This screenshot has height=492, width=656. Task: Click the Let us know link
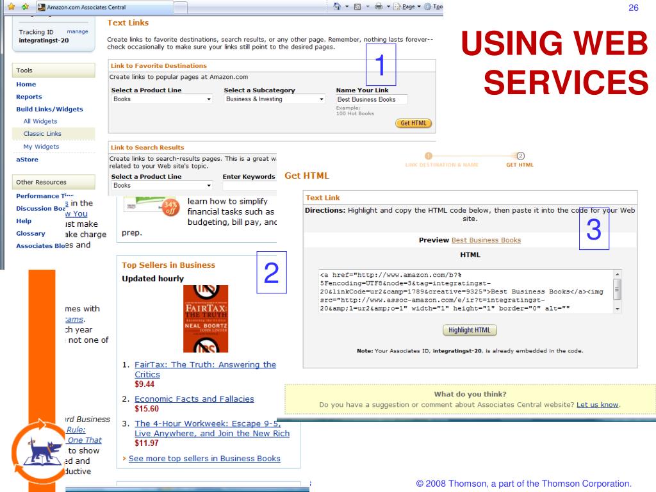[598, 405]
